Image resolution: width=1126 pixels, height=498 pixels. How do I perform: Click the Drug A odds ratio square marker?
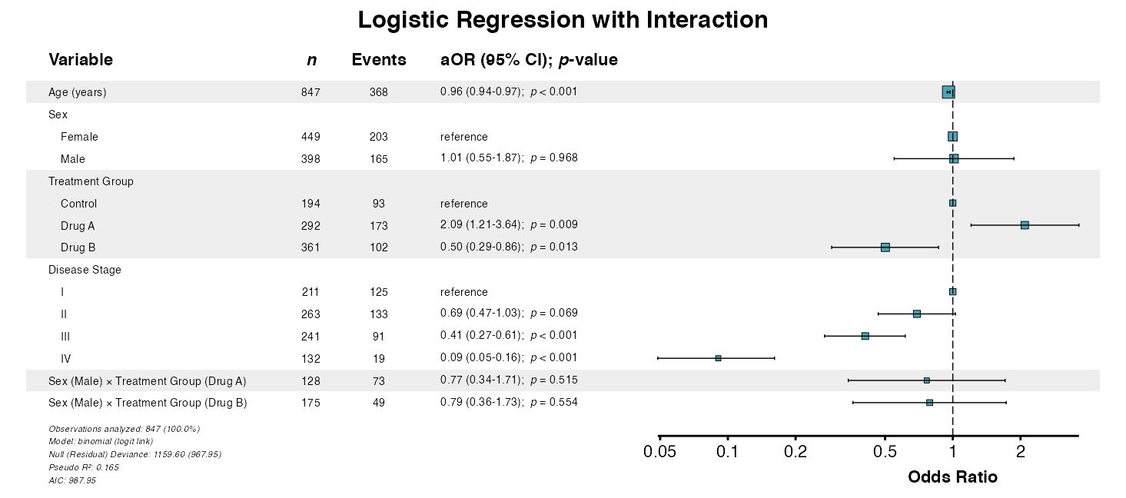[x=1025, y=225]
